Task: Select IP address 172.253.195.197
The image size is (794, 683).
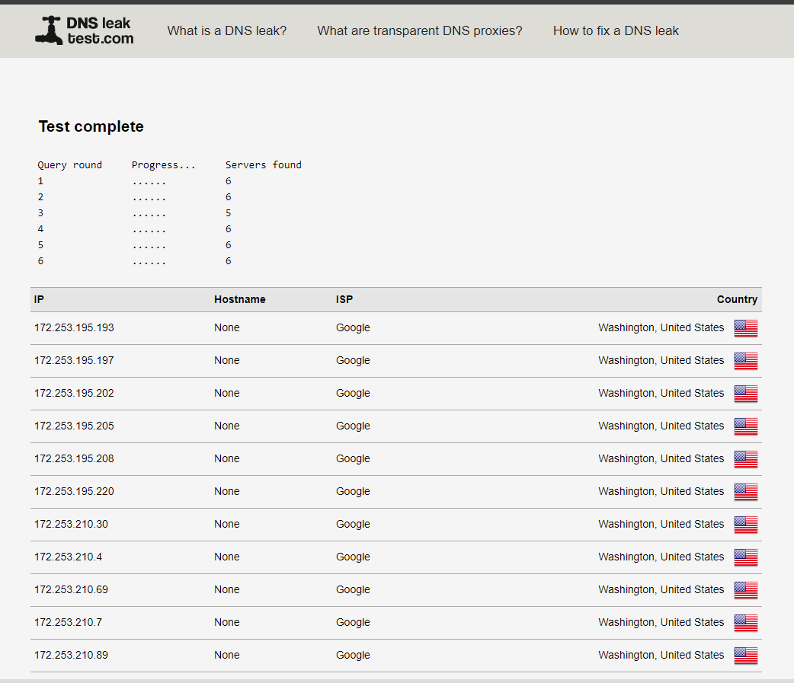Action: click(74, 361)
